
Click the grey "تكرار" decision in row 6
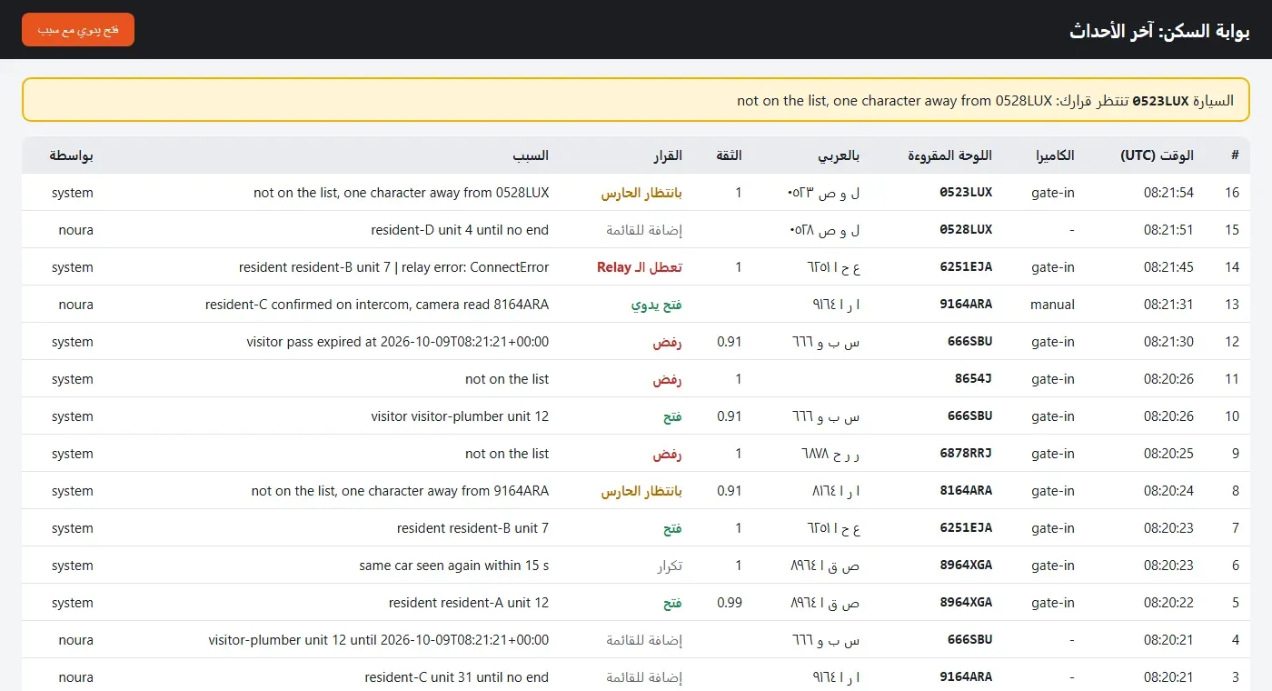coord(670,566)
